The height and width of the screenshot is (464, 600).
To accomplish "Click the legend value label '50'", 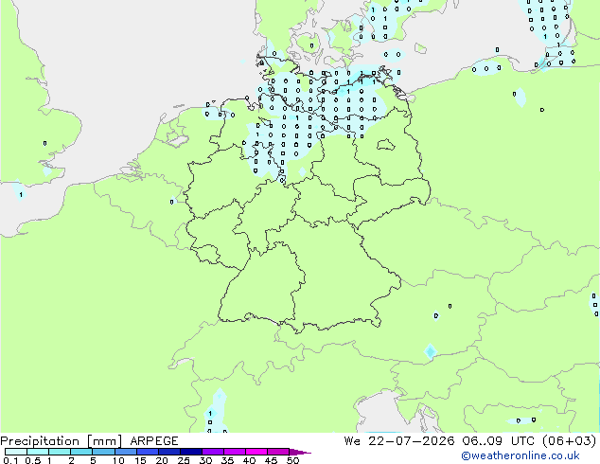I will coord(292,460).
